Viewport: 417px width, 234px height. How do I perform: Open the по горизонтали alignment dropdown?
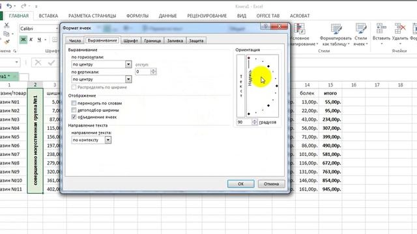(128, 64)
